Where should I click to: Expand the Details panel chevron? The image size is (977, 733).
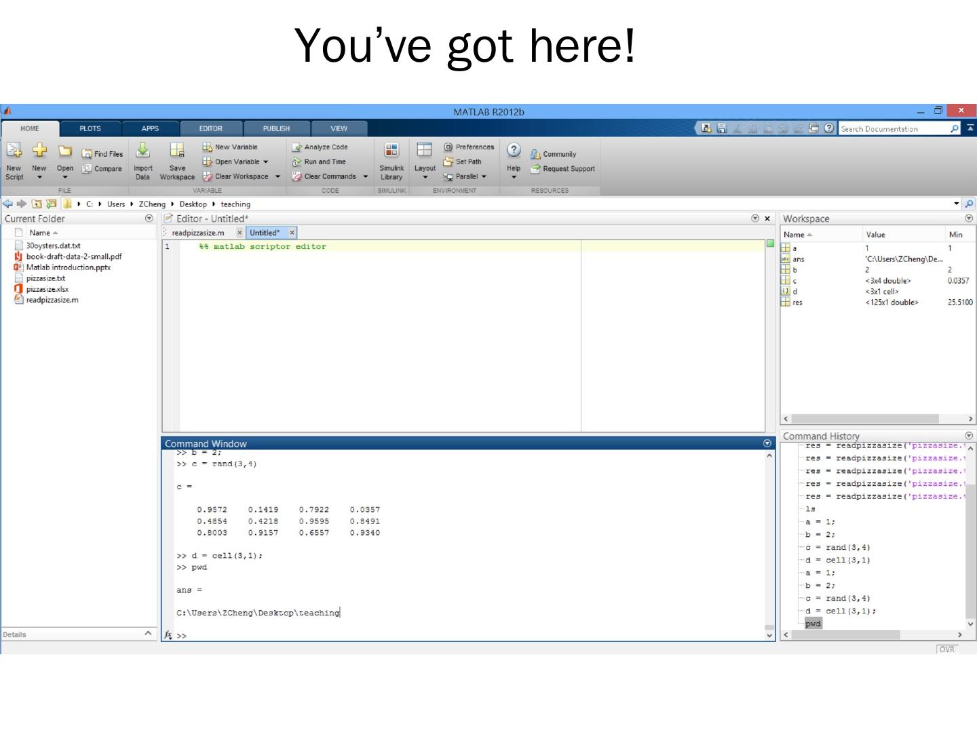pos(148,633)
